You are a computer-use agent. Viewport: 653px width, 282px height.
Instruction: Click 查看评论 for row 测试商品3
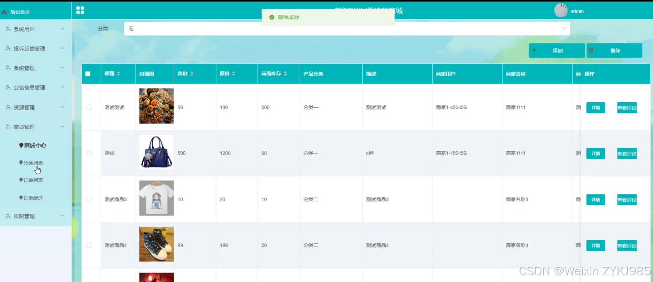627,200
